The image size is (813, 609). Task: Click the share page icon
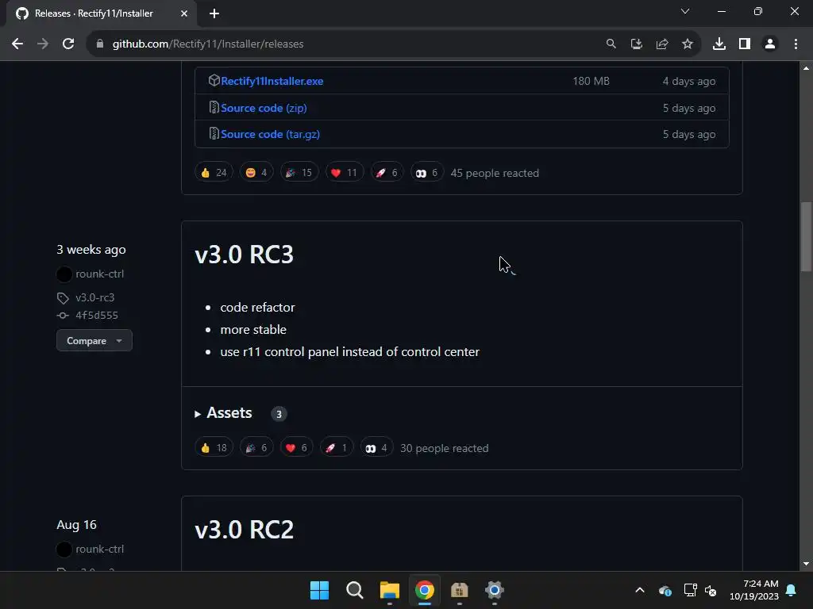(x=662, y=44)
